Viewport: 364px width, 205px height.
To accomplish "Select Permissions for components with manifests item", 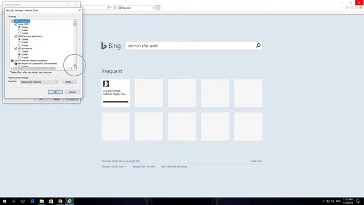I will click(38, 63).
